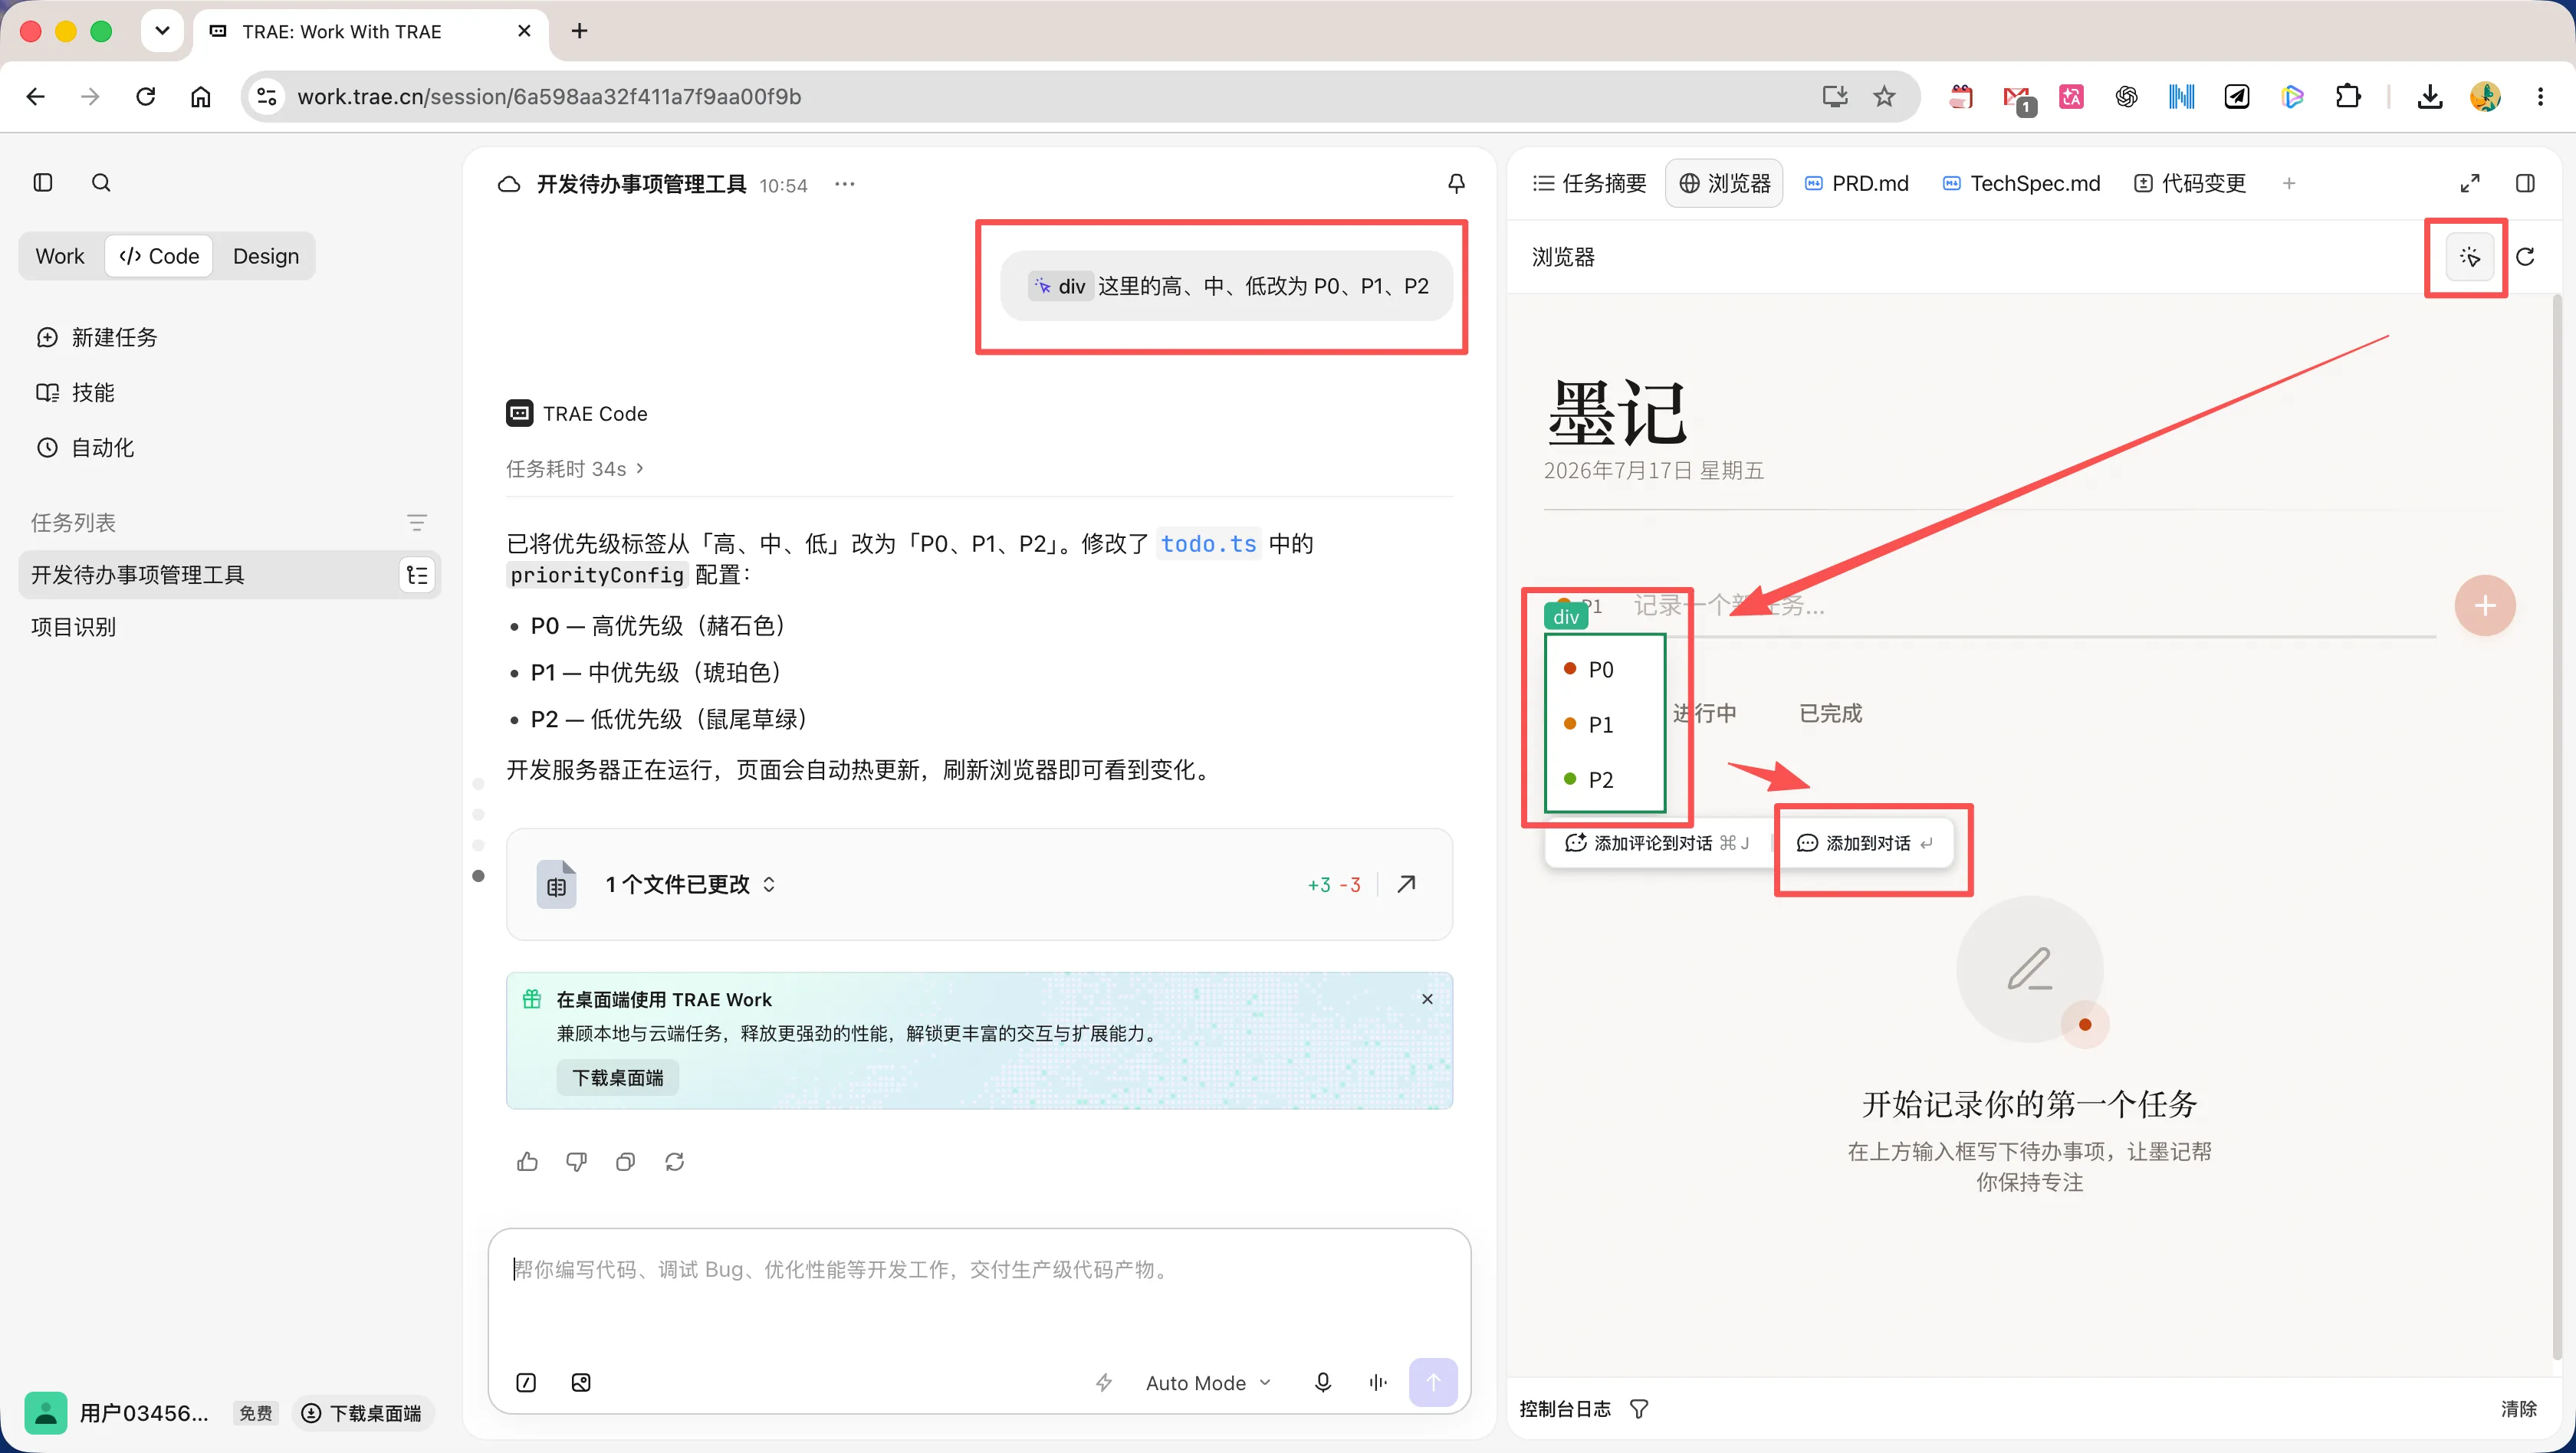Open the changed files diff arrow icon
2576x1453 pixels.
[1406, 884]
